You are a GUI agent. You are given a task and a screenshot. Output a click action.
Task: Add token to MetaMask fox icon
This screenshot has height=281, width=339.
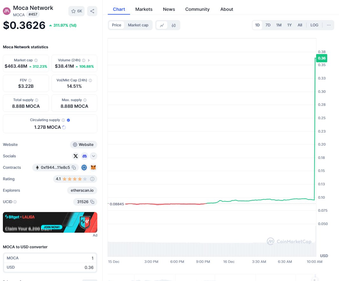click(x=93, y=168)
